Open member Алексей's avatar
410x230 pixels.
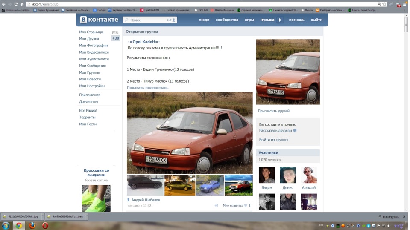309,175
